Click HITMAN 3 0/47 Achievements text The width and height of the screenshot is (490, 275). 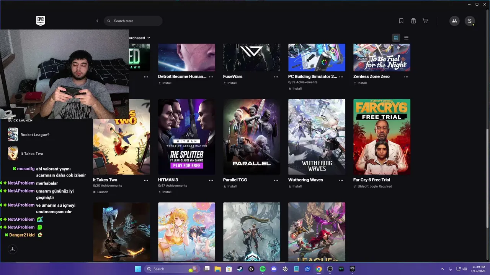click(x=173, y=186)
